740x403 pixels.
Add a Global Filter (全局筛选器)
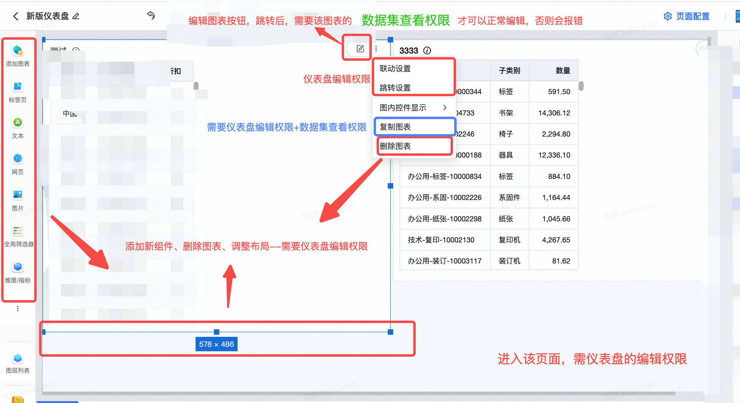tap(18, 231)
